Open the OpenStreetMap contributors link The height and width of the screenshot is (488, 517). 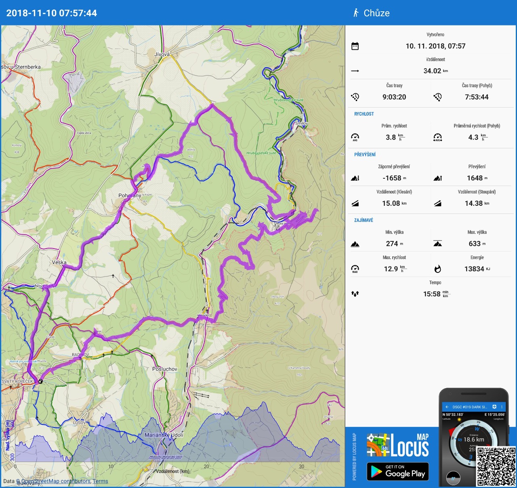56,481
